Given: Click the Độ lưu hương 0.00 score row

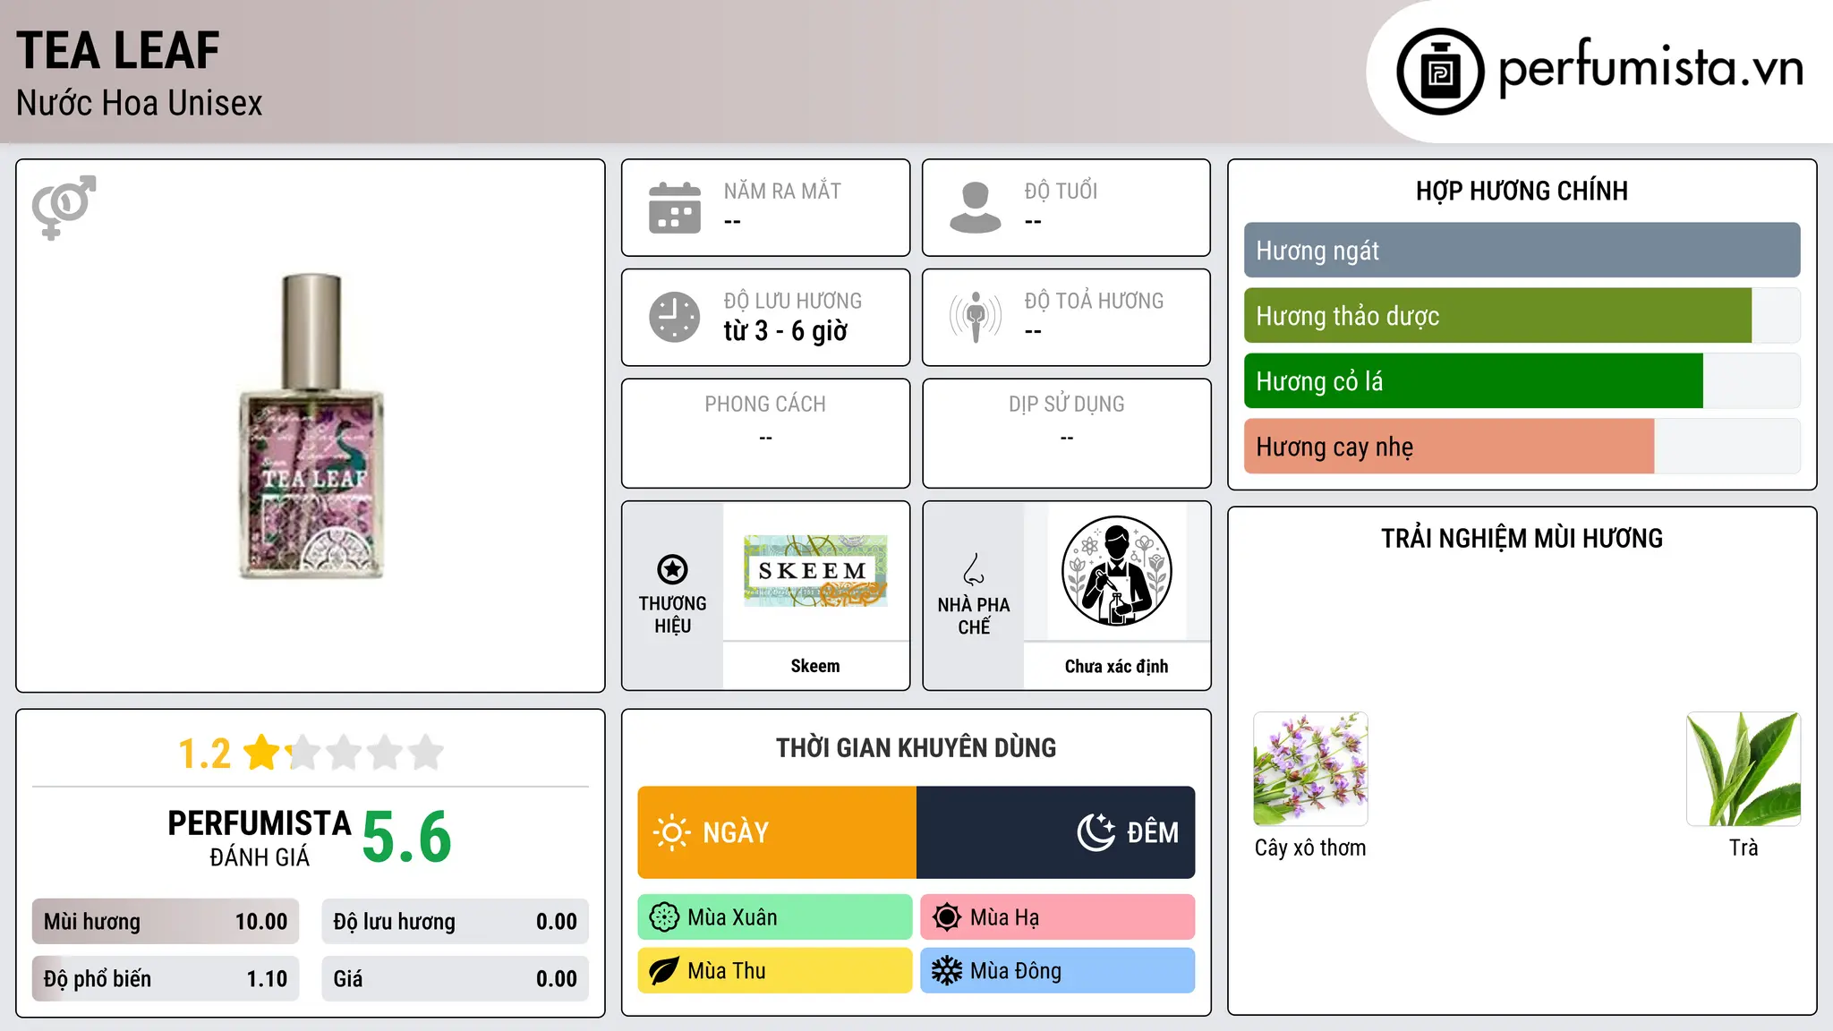Looking at the screenshot, I should 456,922.
